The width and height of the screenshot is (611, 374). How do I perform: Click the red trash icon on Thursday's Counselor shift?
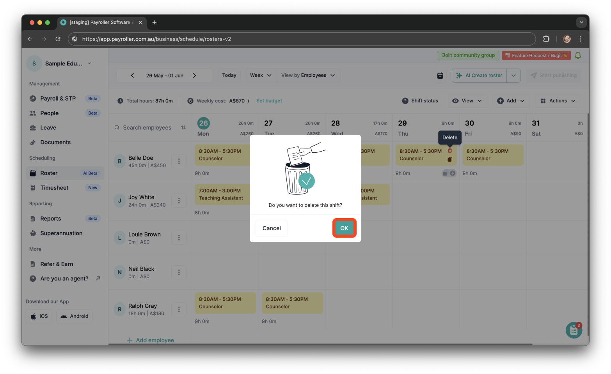[449, 150]
